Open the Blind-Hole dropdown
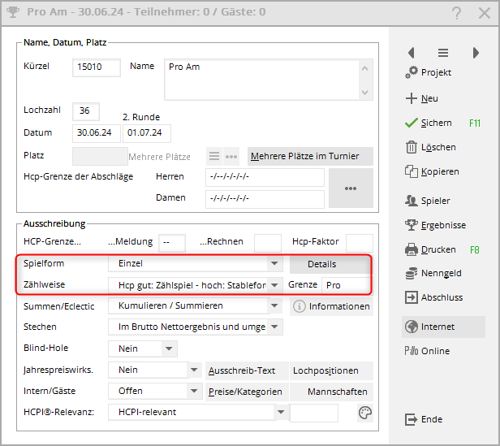 (169, 349)
